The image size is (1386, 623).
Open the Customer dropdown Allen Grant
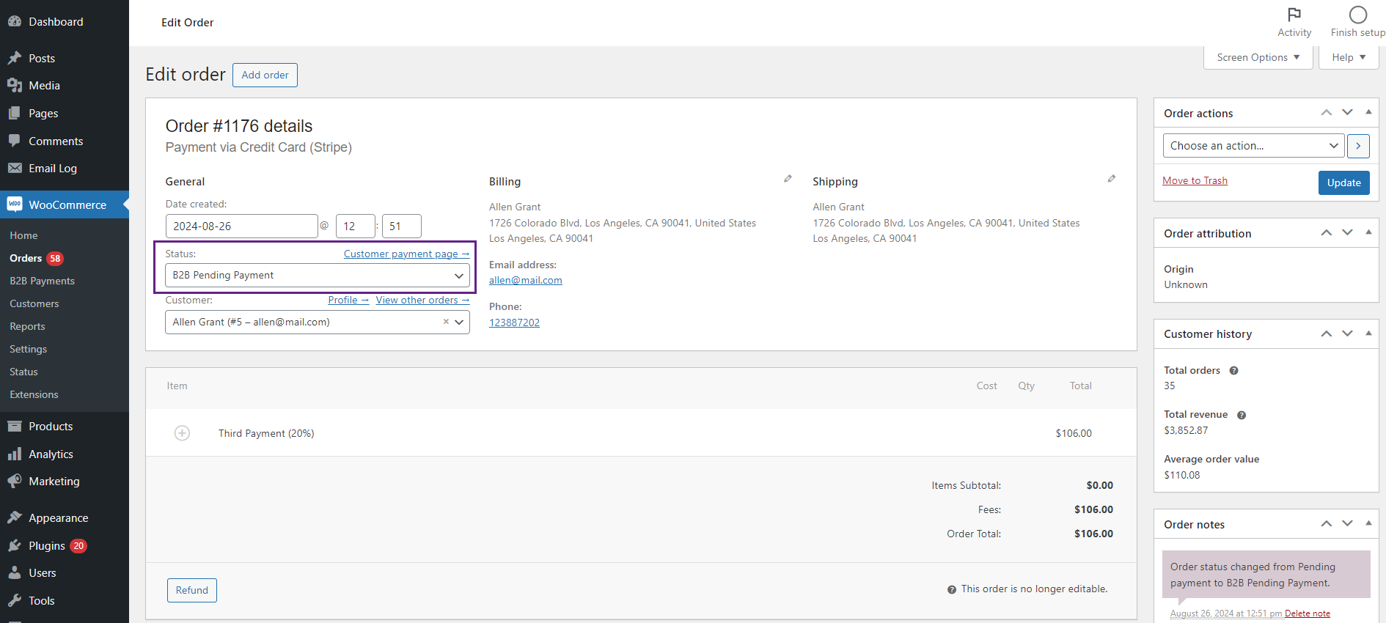[x=318, y=322]
